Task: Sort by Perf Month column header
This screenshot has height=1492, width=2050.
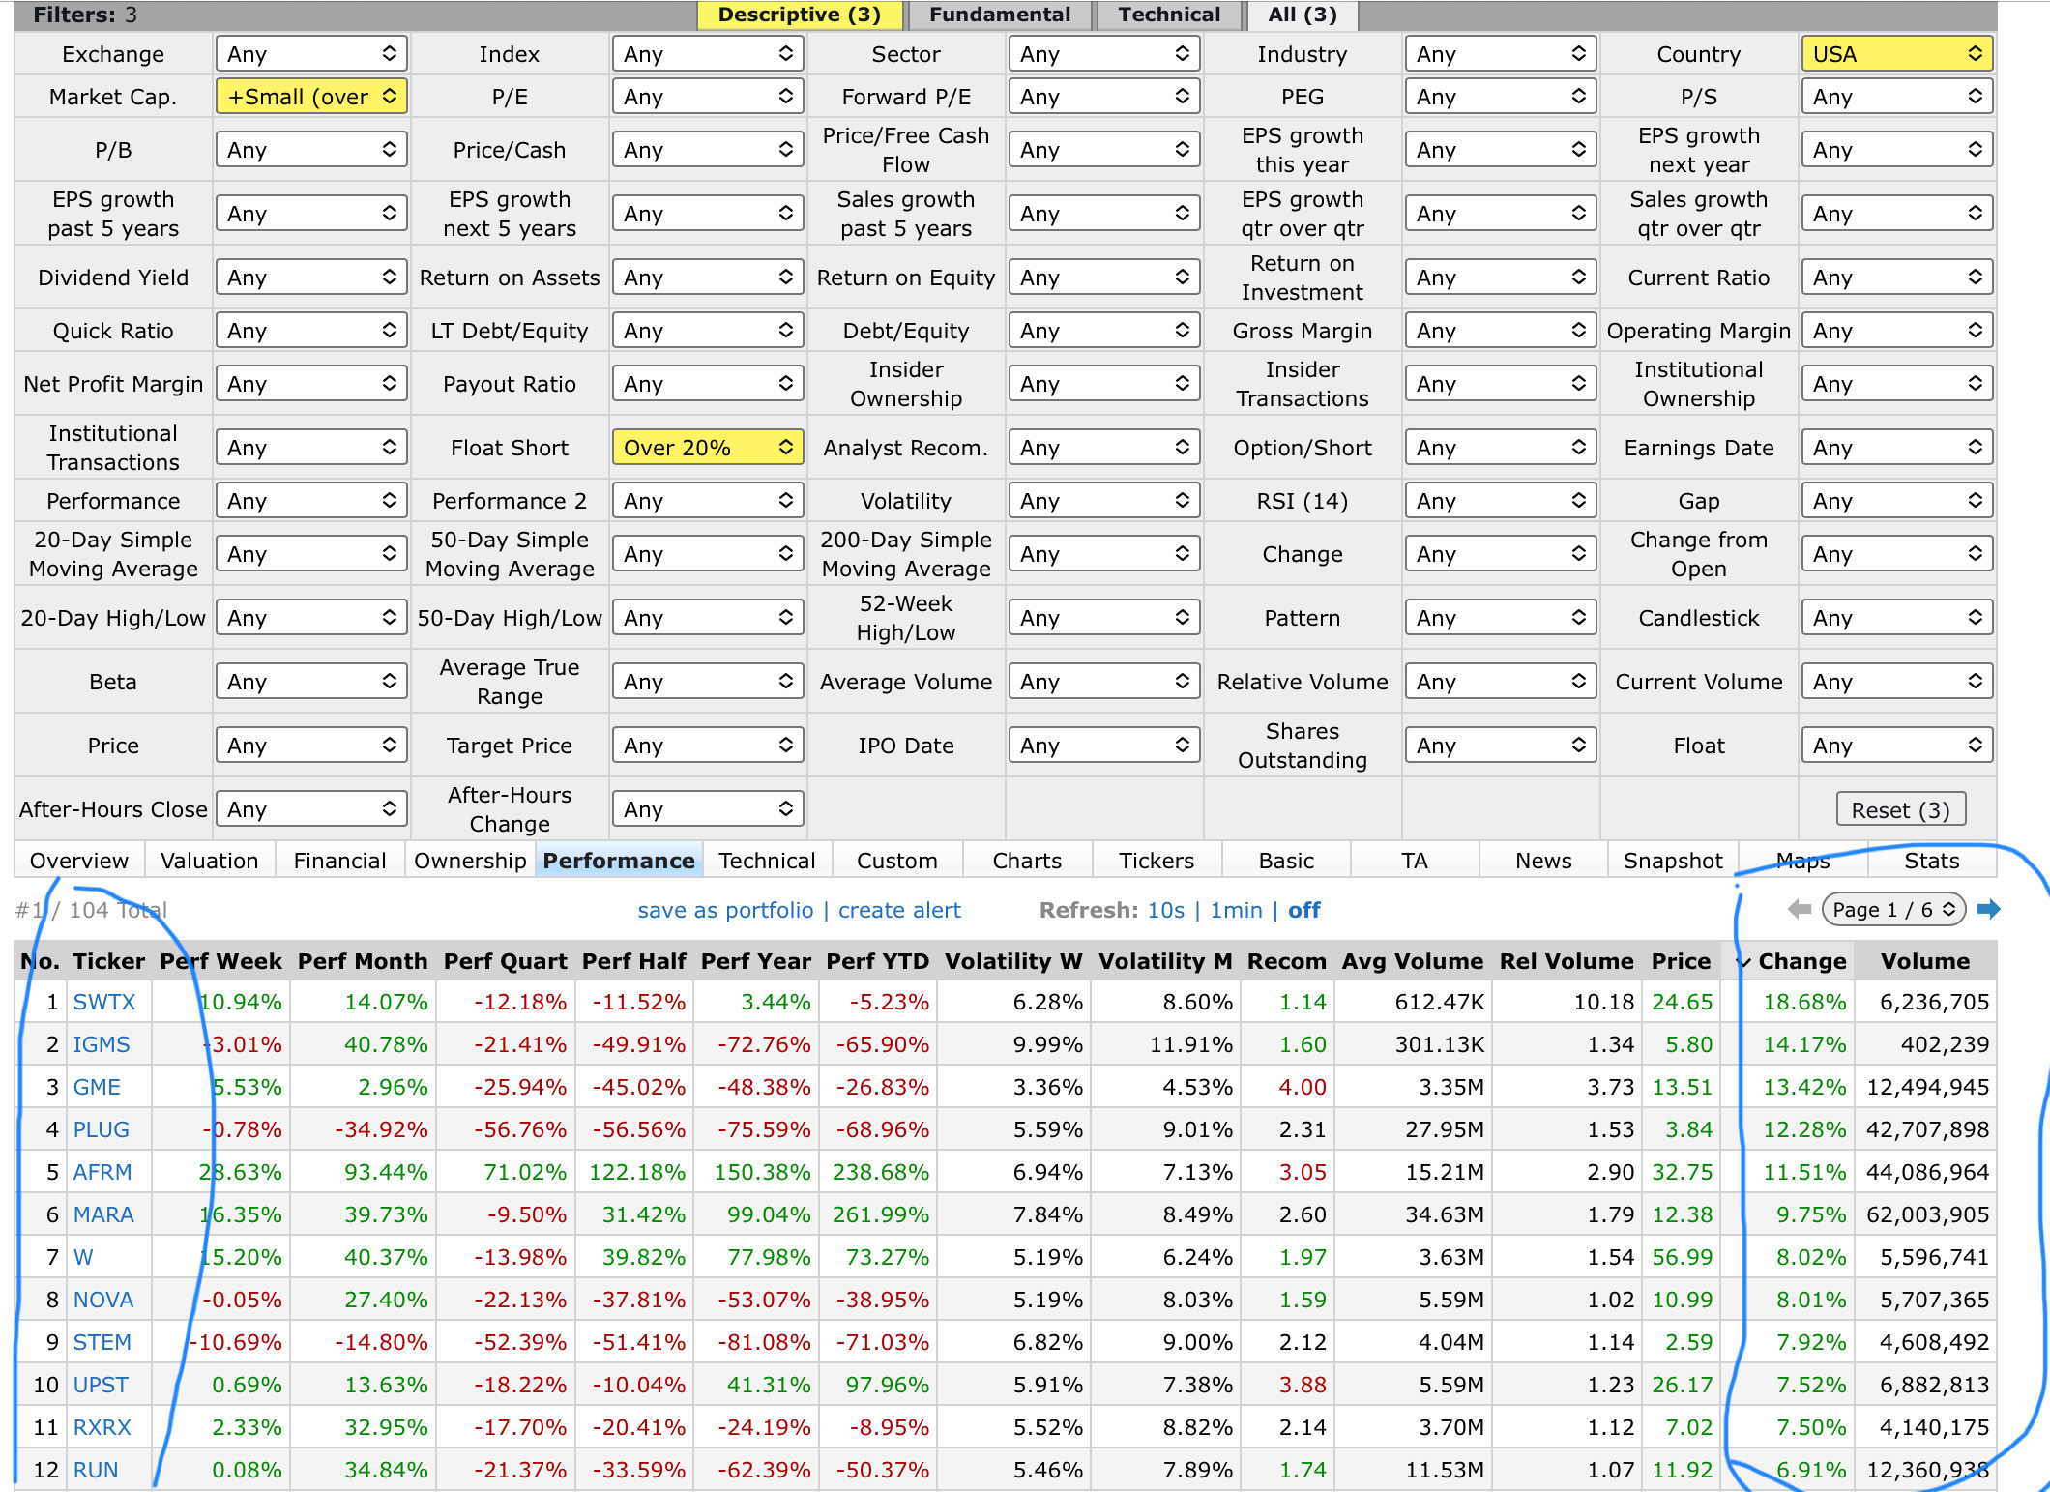Action: tap(363, 961)
